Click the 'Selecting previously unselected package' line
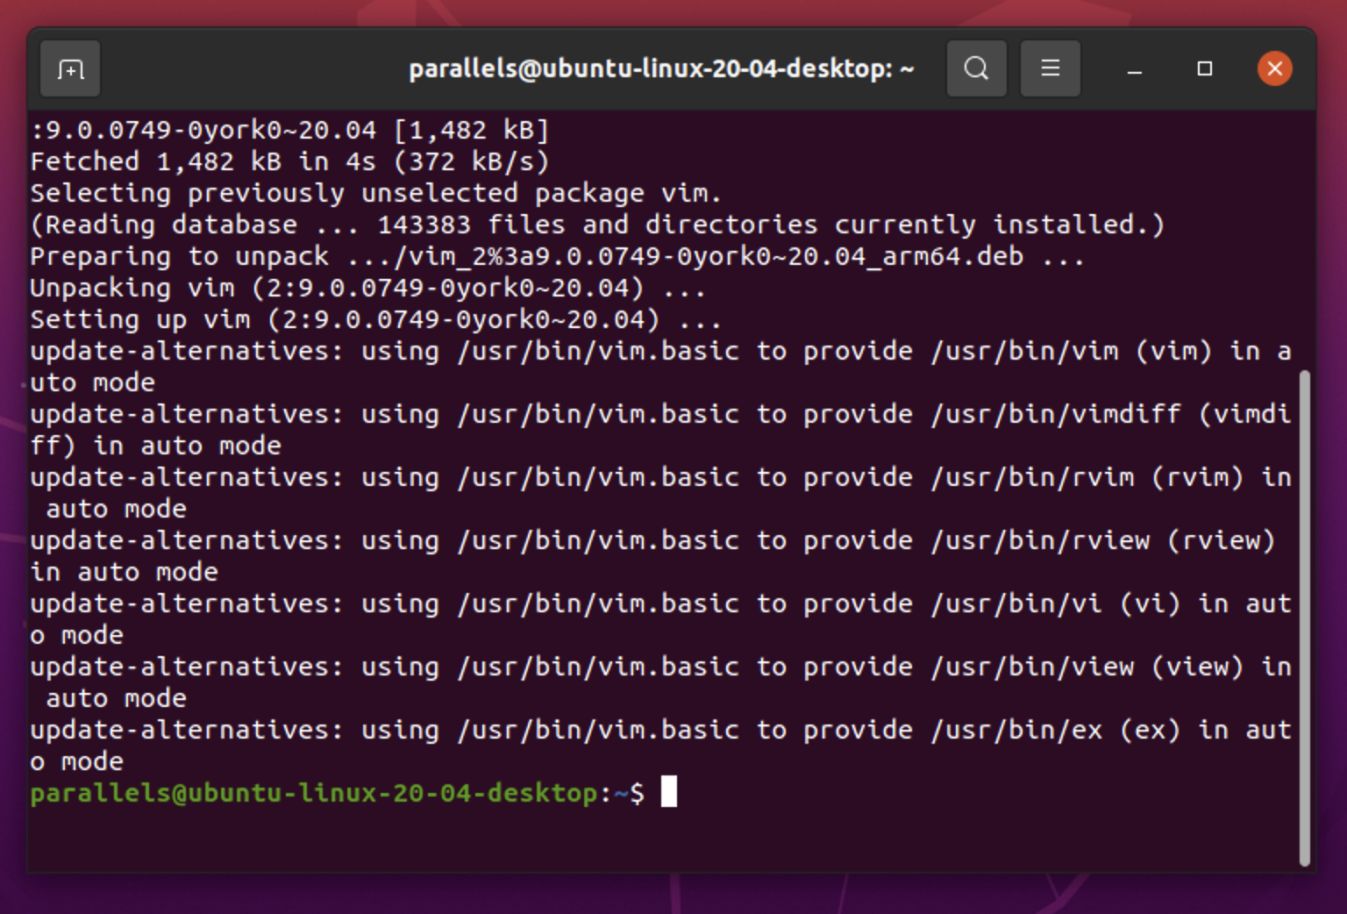Image resolution: width=1347 pixels, height=914 pixels. (375, 193)
